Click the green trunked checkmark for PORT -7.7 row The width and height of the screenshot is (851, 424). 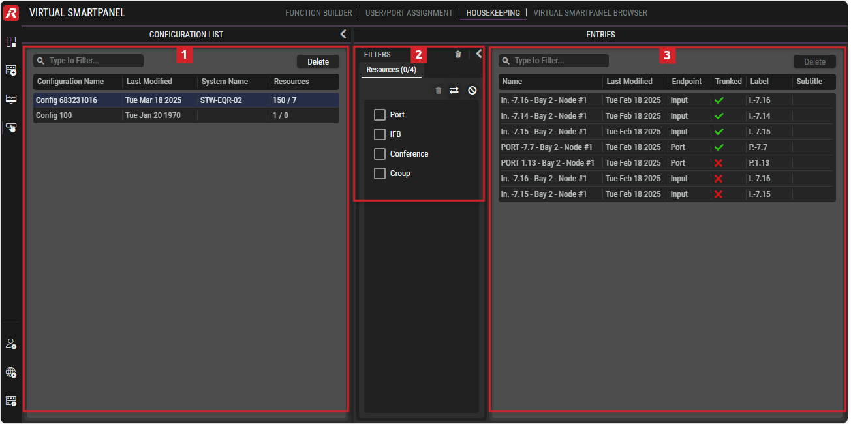pyautogui.click(x=719, y=147)
